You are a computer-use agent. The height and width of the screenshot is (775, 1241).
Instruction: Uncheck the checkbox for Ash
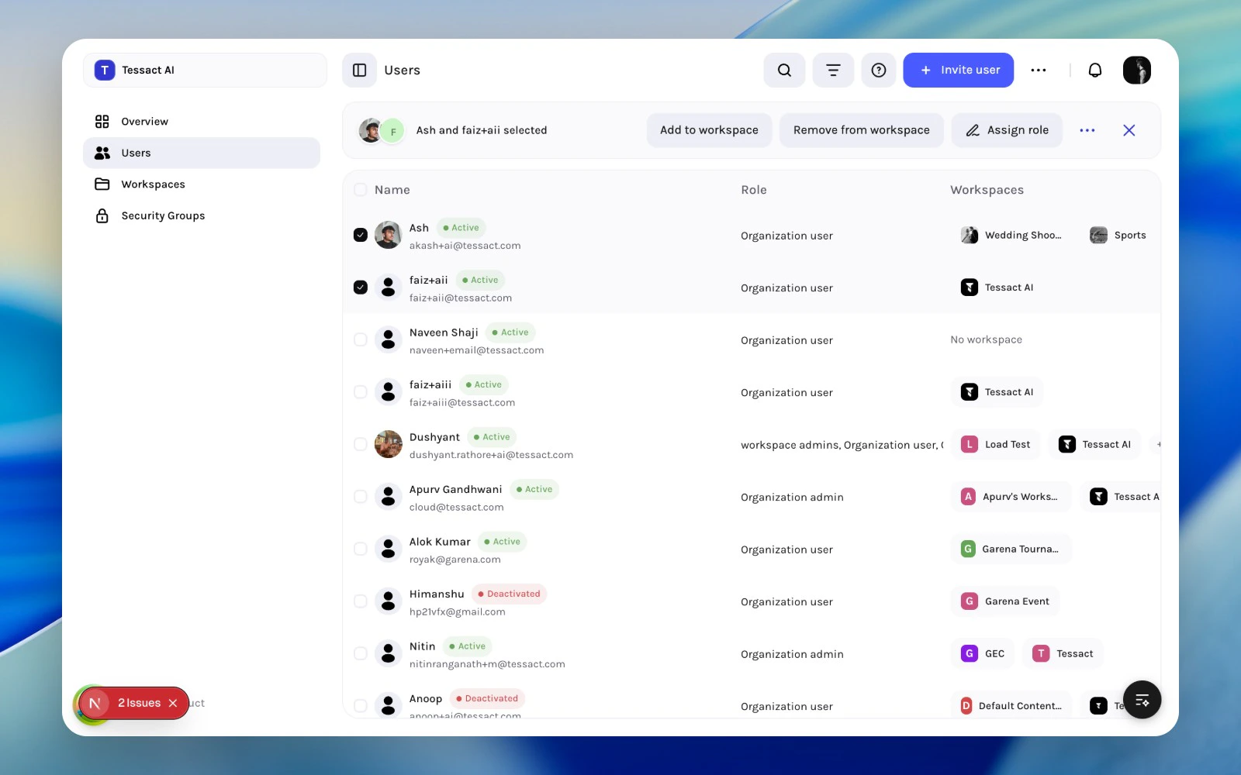[x=361, y=235]
